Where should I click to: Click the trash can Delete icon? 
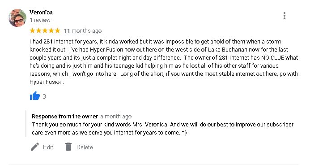point(68,147)
